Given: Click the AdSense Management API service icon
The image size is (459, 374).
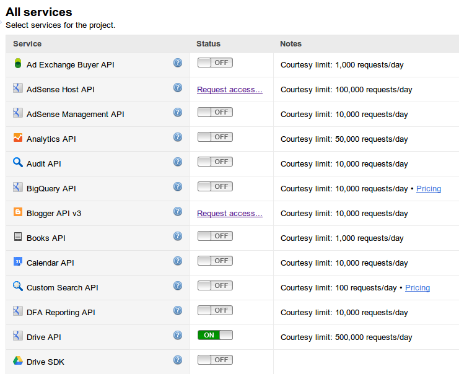Looking at the screenshot, I should pyautogui.click(x=17, y=113).
